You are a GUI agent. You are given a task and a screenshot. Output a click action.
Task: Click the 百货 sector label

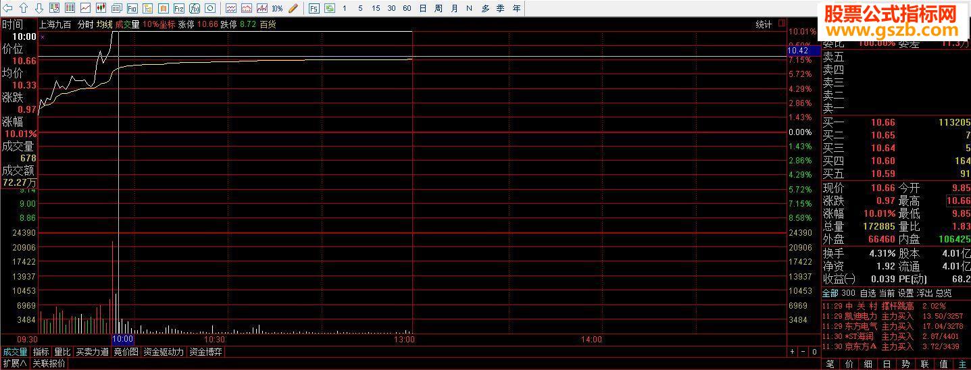[x=268, y=24]
